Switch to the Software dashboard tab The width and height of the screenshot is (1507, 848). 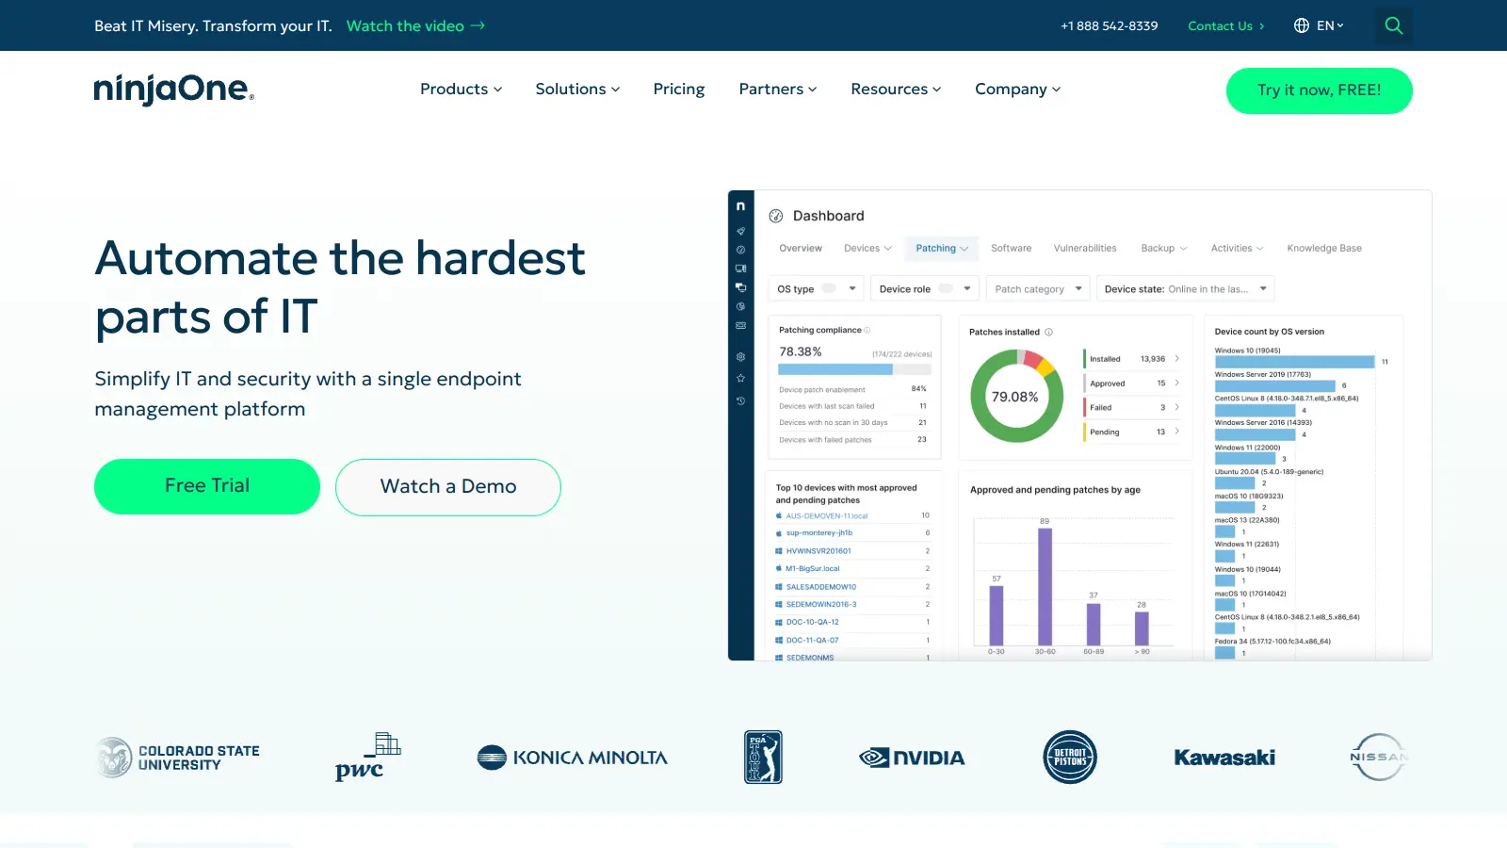coord(1011,249)
